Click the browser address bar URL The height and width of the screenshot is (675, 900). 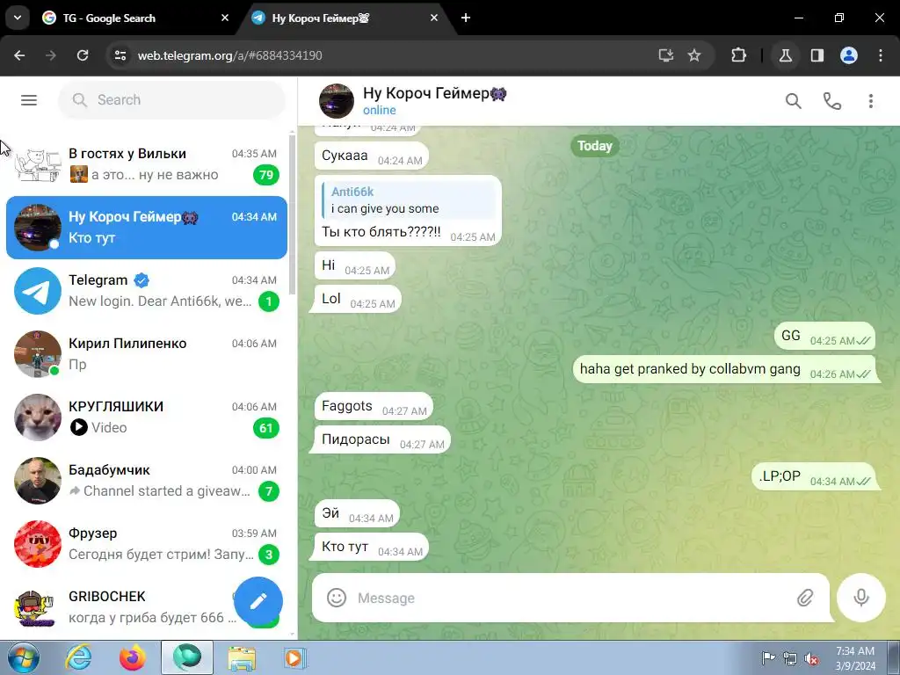(x=229, y=55)
